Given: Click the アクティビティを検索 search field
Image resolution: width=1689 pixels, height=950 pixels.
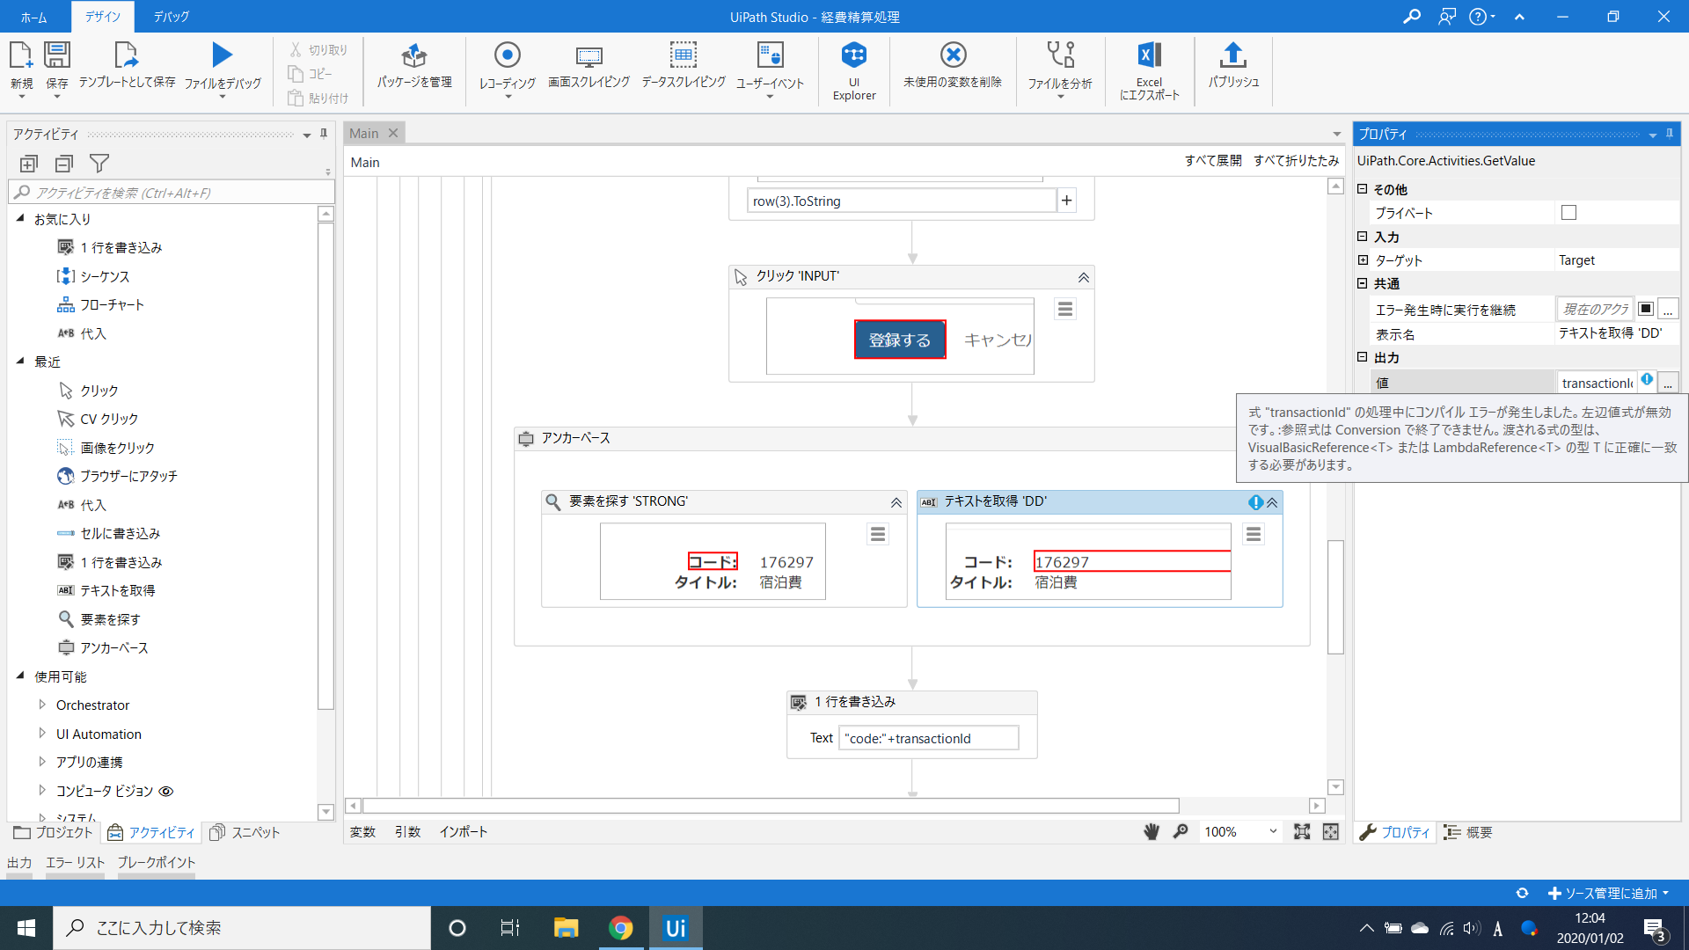Looking at the screenshot, I should [172, 193].
